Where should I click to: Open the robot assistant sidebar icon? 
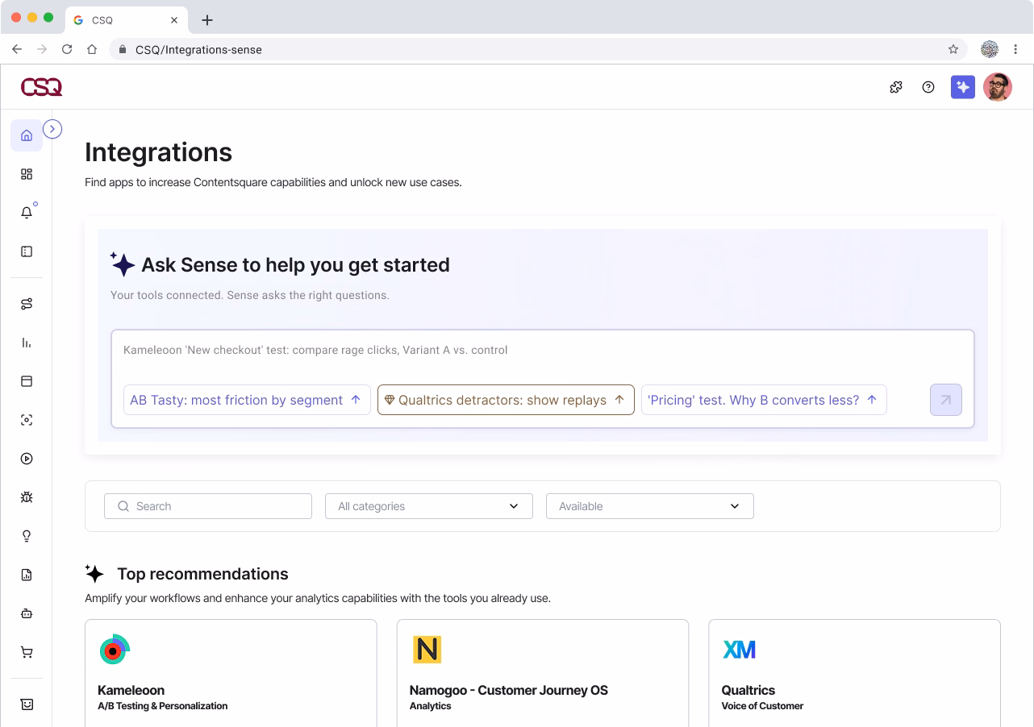(27, 613)
